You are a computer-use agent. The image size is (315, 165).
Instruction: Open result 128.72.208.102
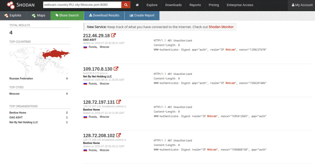(99, 136)
